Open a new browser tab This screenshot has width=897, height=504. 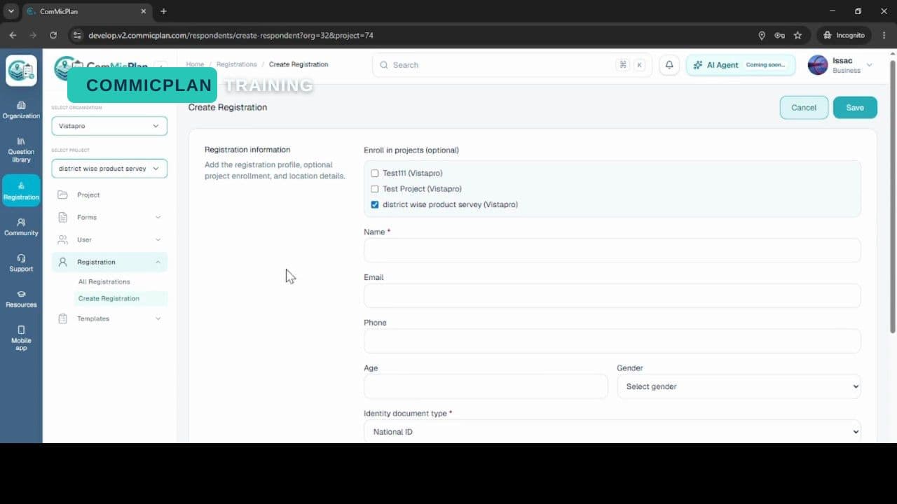click(x=163, y=11)
